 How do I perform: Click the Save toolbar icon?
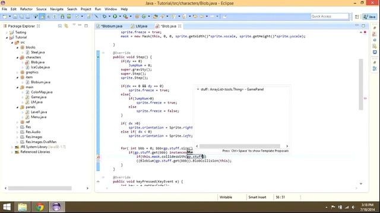(15, 17)
